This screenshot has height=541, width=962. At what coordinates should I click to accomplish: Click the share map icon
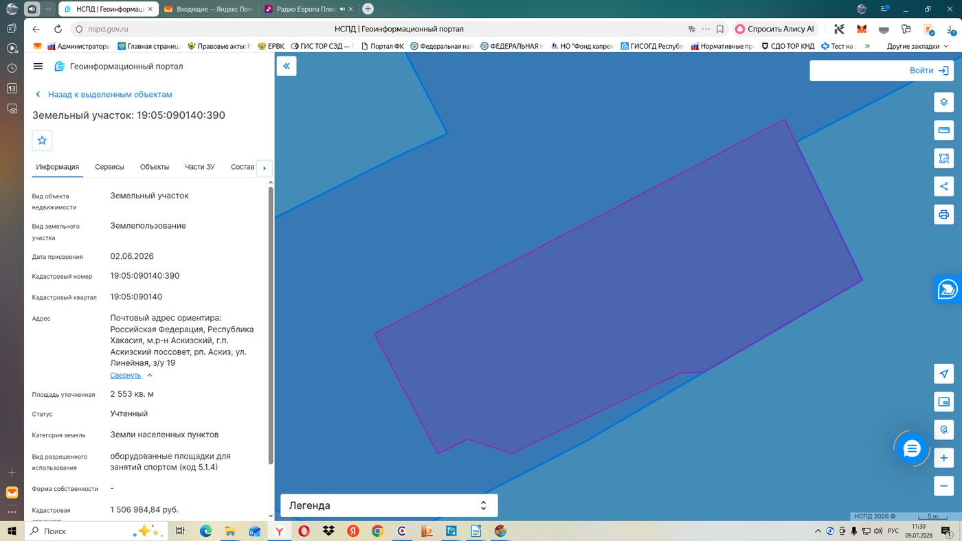pyautogui.click(x=943, y=186)
